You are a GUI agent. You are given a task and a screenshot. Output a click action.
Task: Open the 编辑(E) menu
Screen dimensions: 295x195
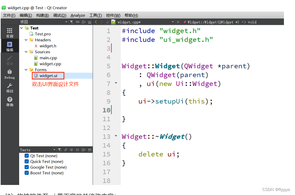click(26, 15)
